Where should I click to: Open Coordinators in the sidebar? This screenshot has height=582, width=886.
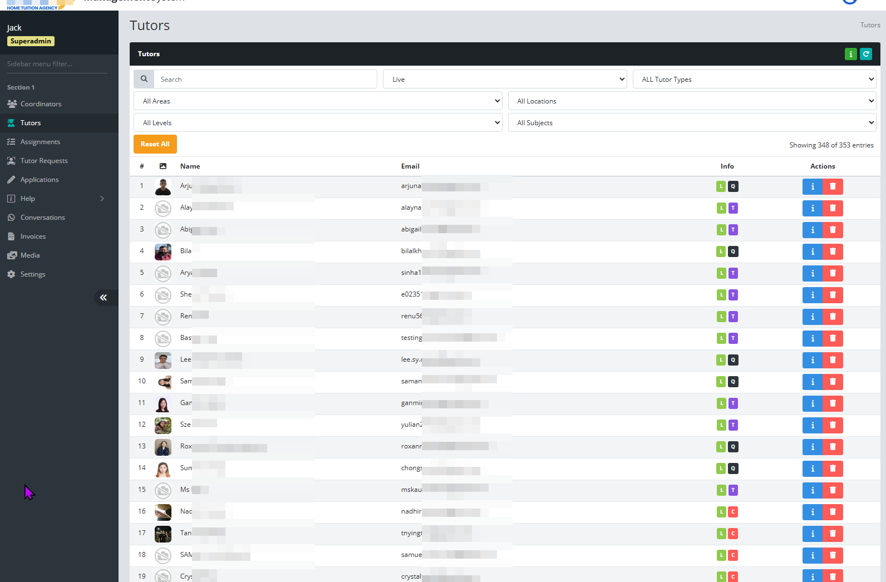tap(41, 104)
